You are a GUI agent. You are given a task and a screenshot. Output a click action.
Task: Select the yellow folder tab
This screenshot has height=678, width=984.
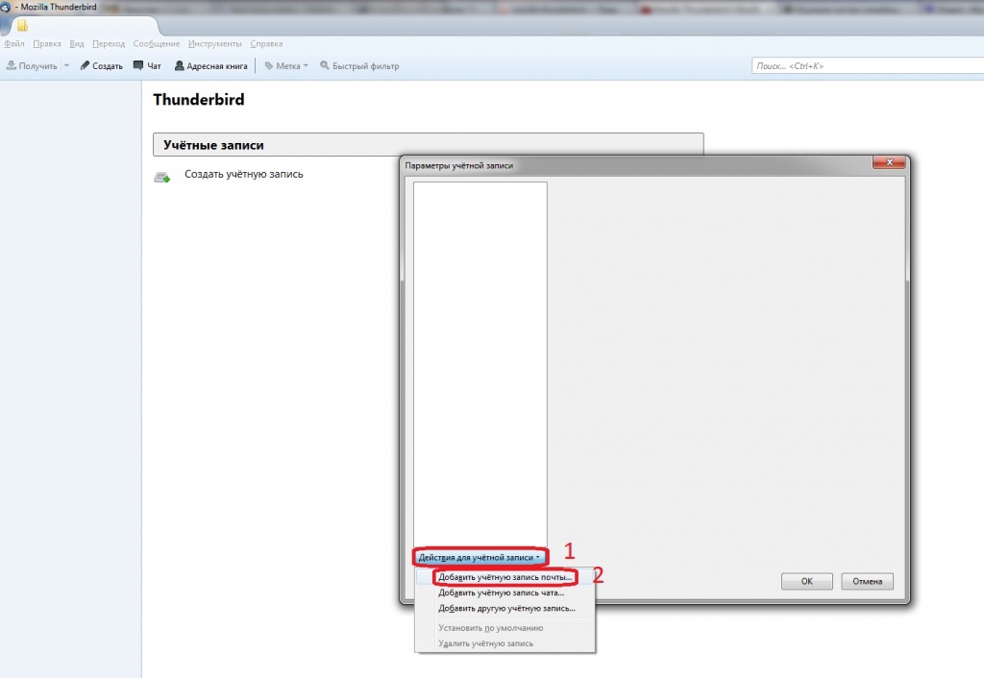point(23,26)
